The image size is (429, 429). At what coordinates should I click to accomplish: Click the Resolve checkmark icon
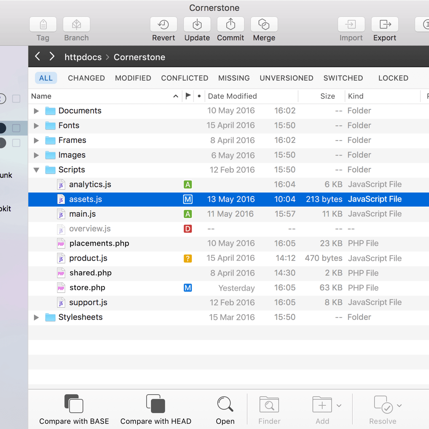point(383,404)
